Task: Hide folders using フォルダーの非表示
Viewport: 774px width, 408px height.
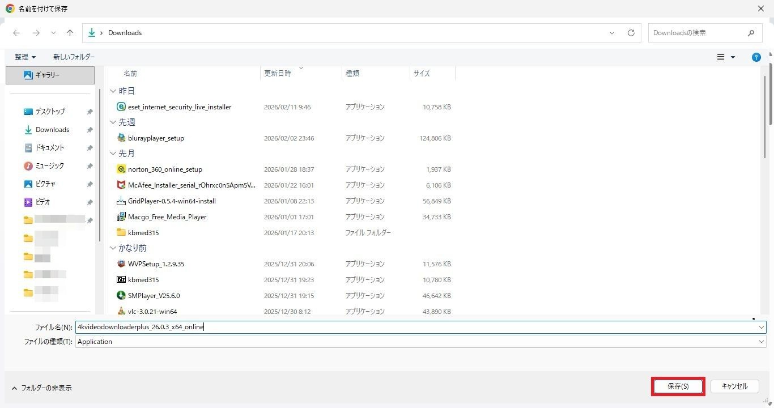Action: pos(42,388)
